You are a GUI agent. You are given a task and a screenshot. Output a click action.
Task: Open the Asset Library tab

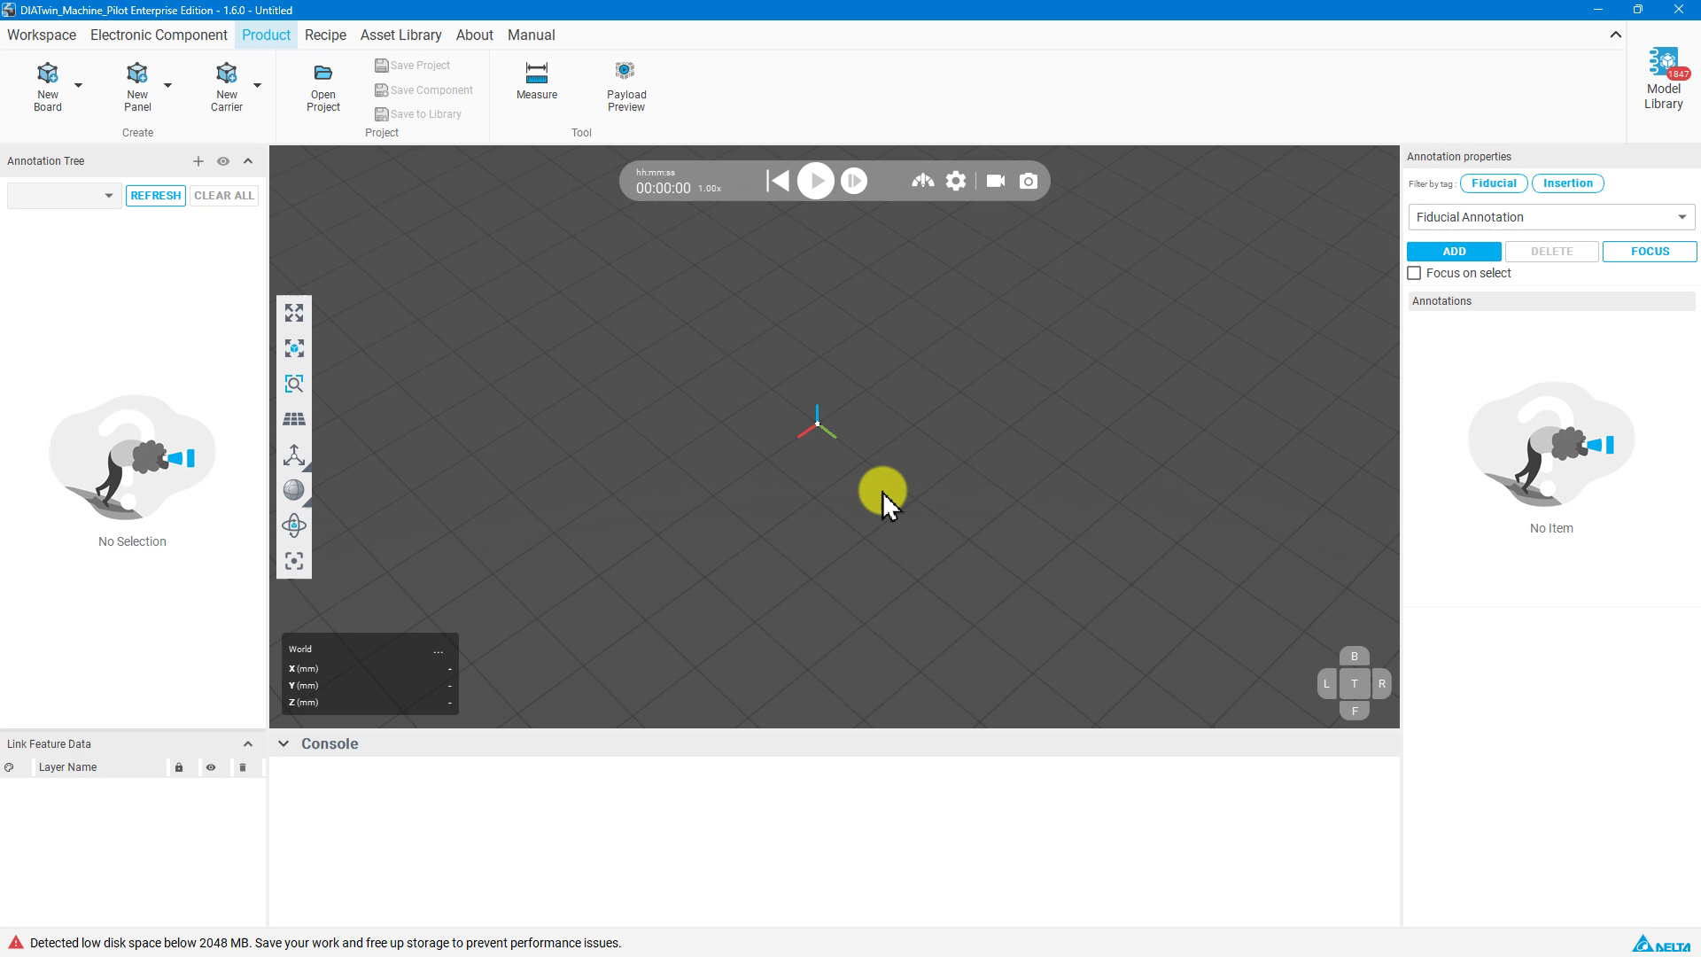point(400,35)
